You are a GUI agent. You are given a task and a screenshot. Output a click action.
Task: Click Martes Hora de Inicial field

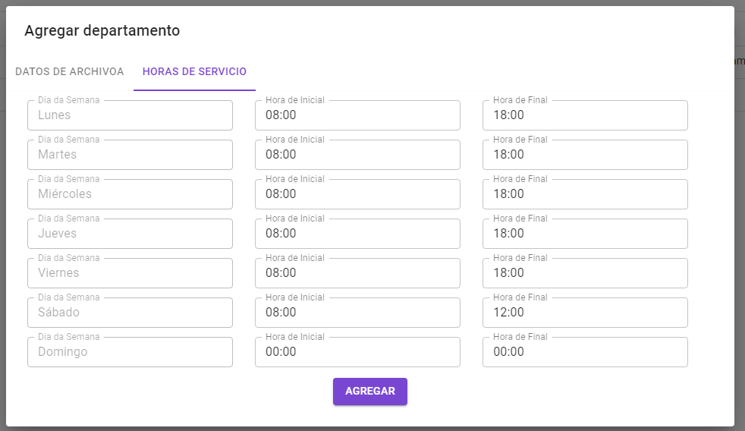(x=357, y=155)
